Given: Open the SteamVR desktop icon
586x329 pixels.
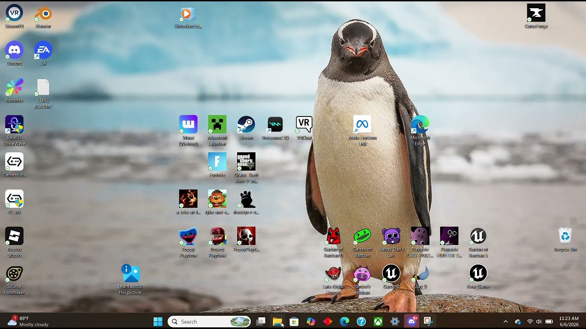Looking at the screenshot, I should point(14,16).
